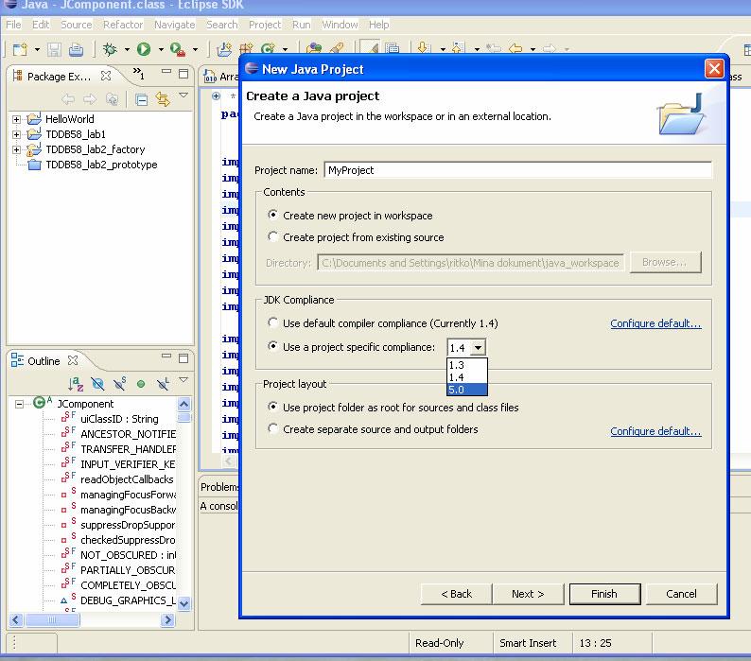Click the < Back button

pyautogui.click(x=457, y=594)
